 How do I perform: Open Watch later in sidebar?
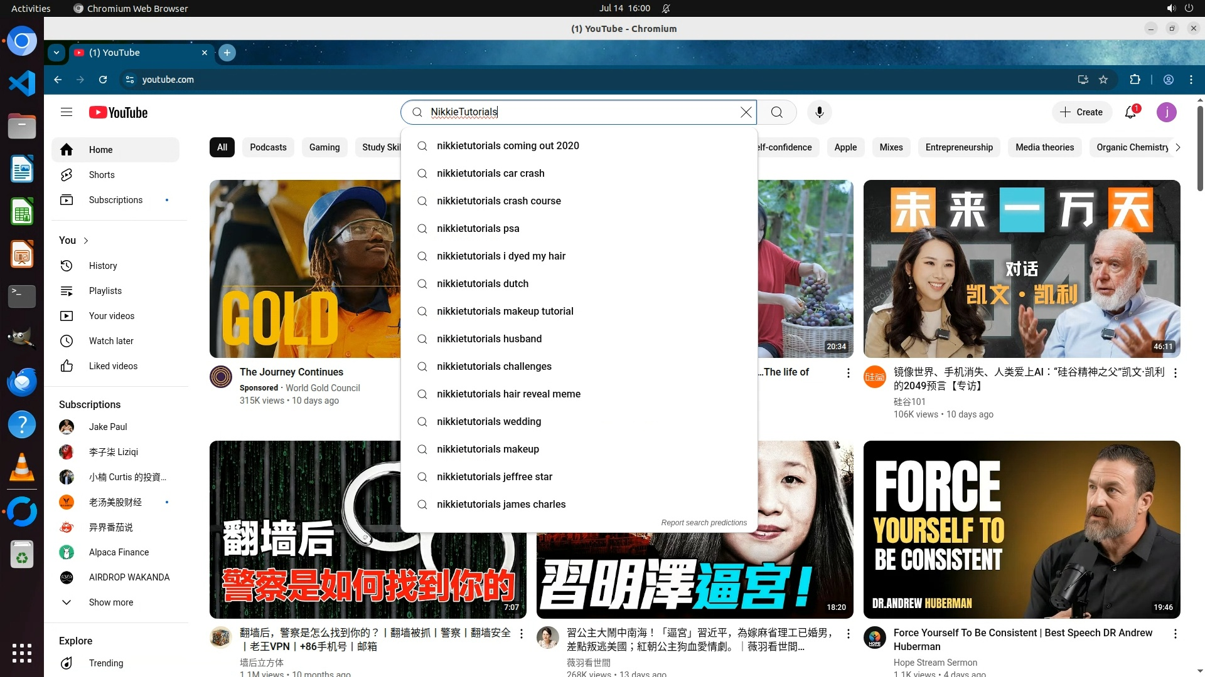tap(111, 341)
